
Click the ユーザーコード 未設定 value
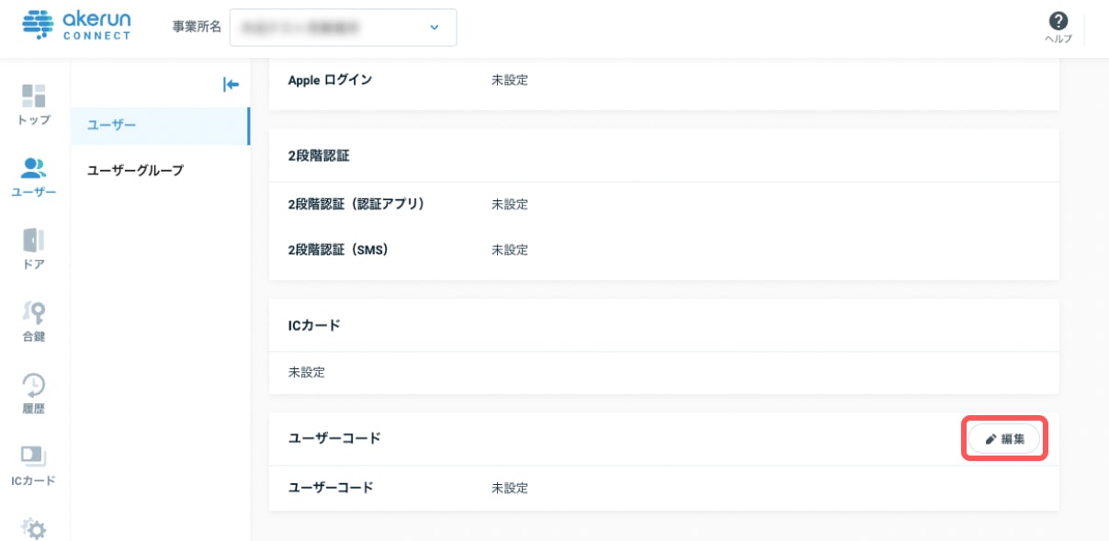click(x=510, y=488)
